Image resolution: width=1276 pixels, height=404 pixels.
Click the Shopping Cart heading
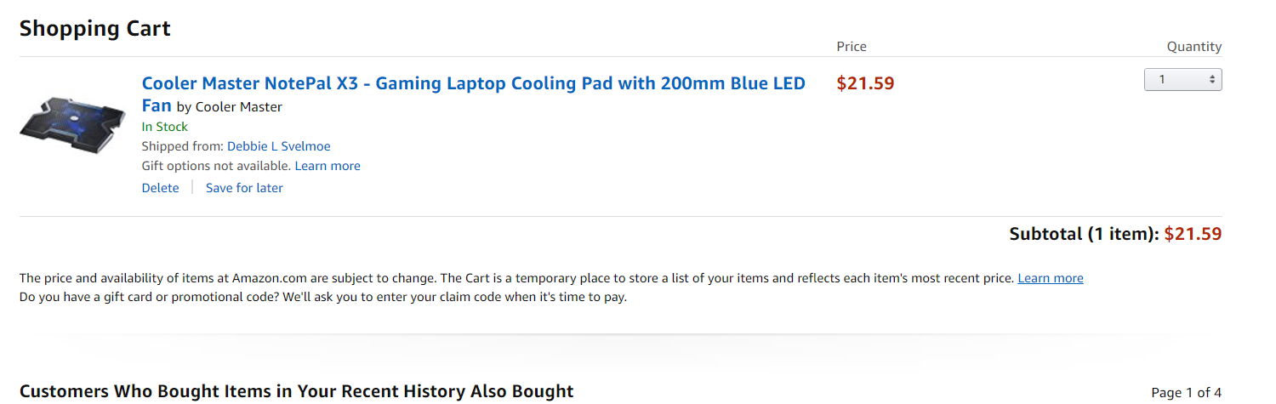point(95,29)
